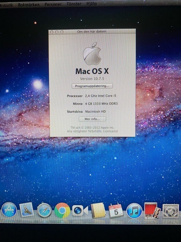Open the App Store from the dock
Screen dimensions: 181x242
[x=9, y=210]
